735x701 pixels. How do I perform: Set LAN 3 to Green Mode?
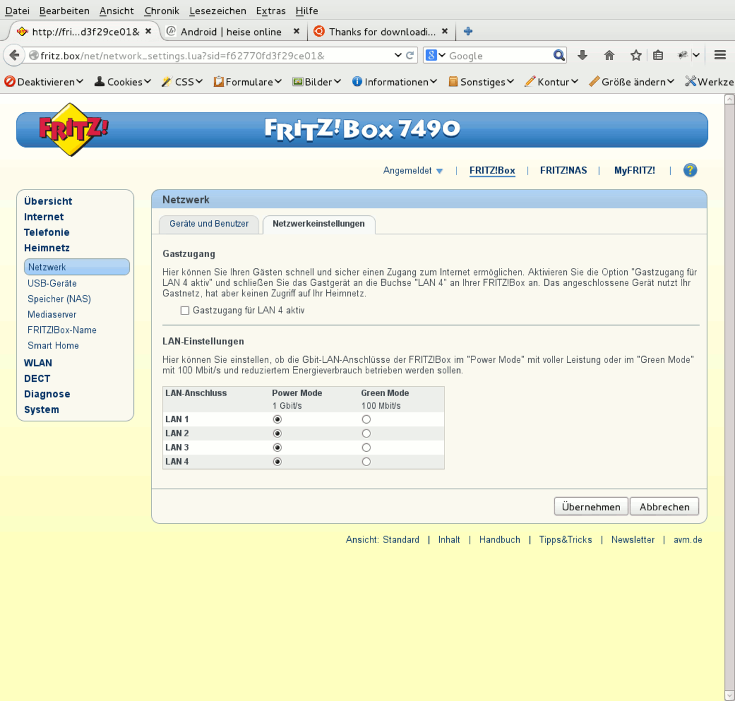366,448
